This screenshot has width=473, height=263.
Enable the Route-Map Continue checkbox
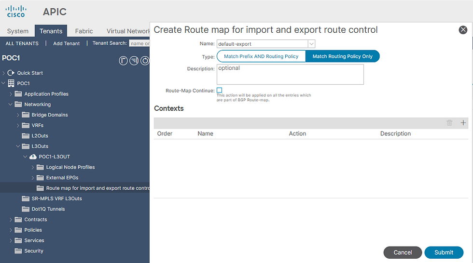tap(219, 90)
